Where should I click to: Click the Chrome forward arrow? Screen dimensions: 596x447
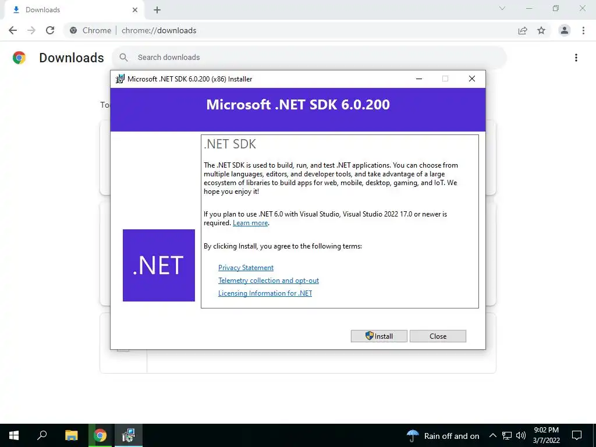tap(31, 30)
